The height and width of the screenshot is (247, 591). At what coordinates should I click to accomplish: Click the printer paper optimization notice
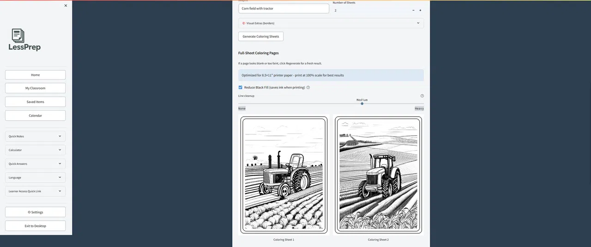pos(331,75)
